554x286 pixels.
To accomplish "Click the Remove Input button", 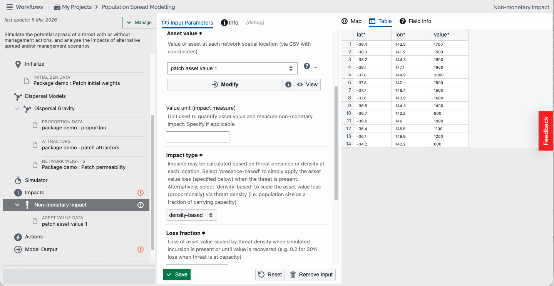I will coord(311,274).
